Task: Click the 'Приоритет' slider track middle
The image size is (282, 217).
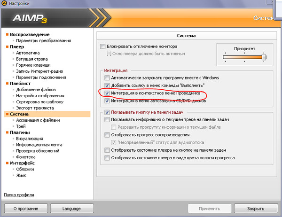Action: [244, 57]
